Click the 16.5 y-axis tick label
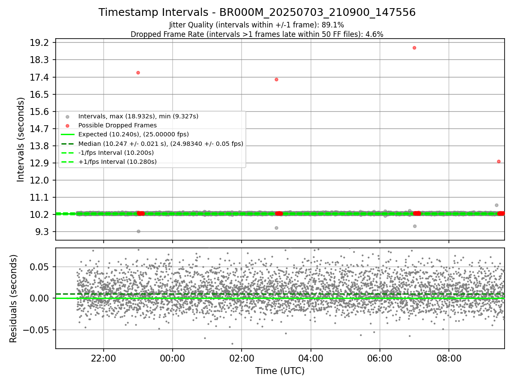 41,94
